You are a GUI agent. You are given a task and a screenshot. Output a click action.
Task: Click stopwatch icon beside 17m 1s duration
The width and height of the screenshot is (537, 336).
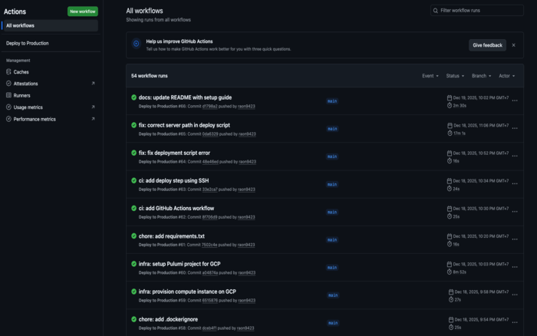tap(450, 133)
